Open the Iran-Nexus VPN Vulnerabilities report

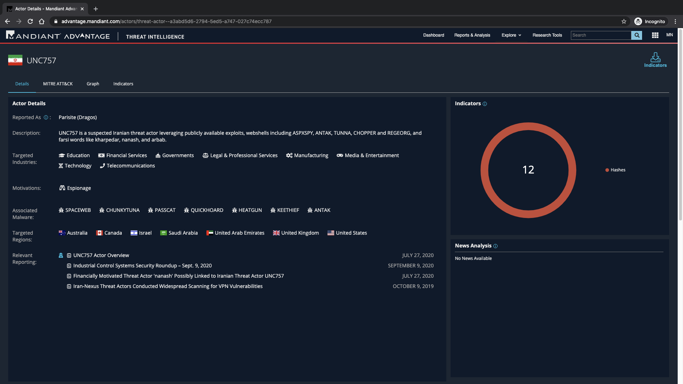click(x=168, y=286)
